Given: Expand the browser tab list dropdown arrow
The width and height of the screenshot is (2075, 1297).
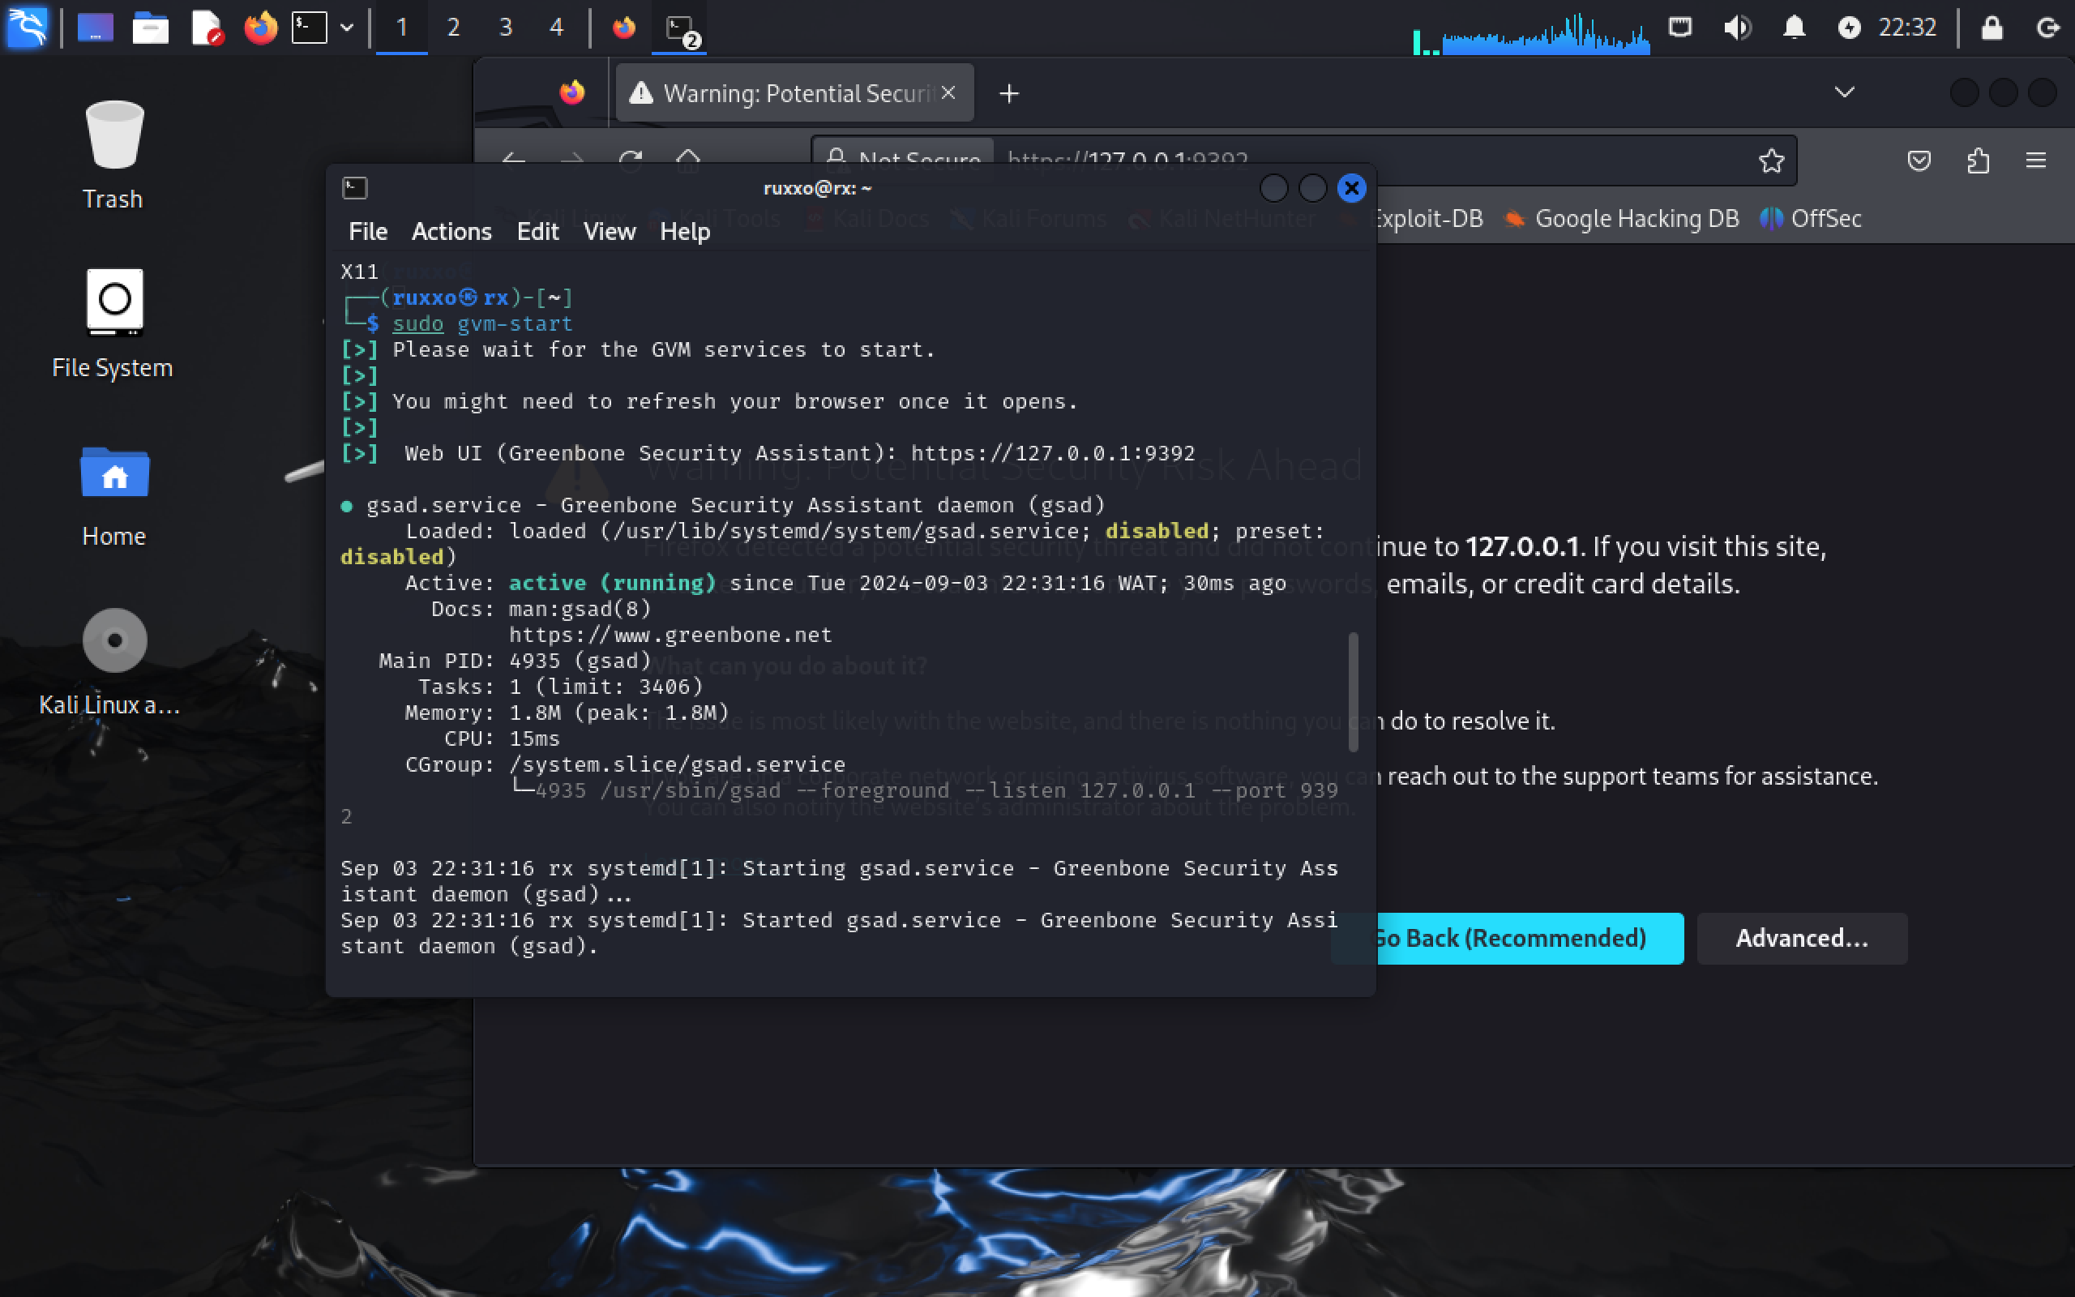Looking at the screenshot, I should [1845, 92].
